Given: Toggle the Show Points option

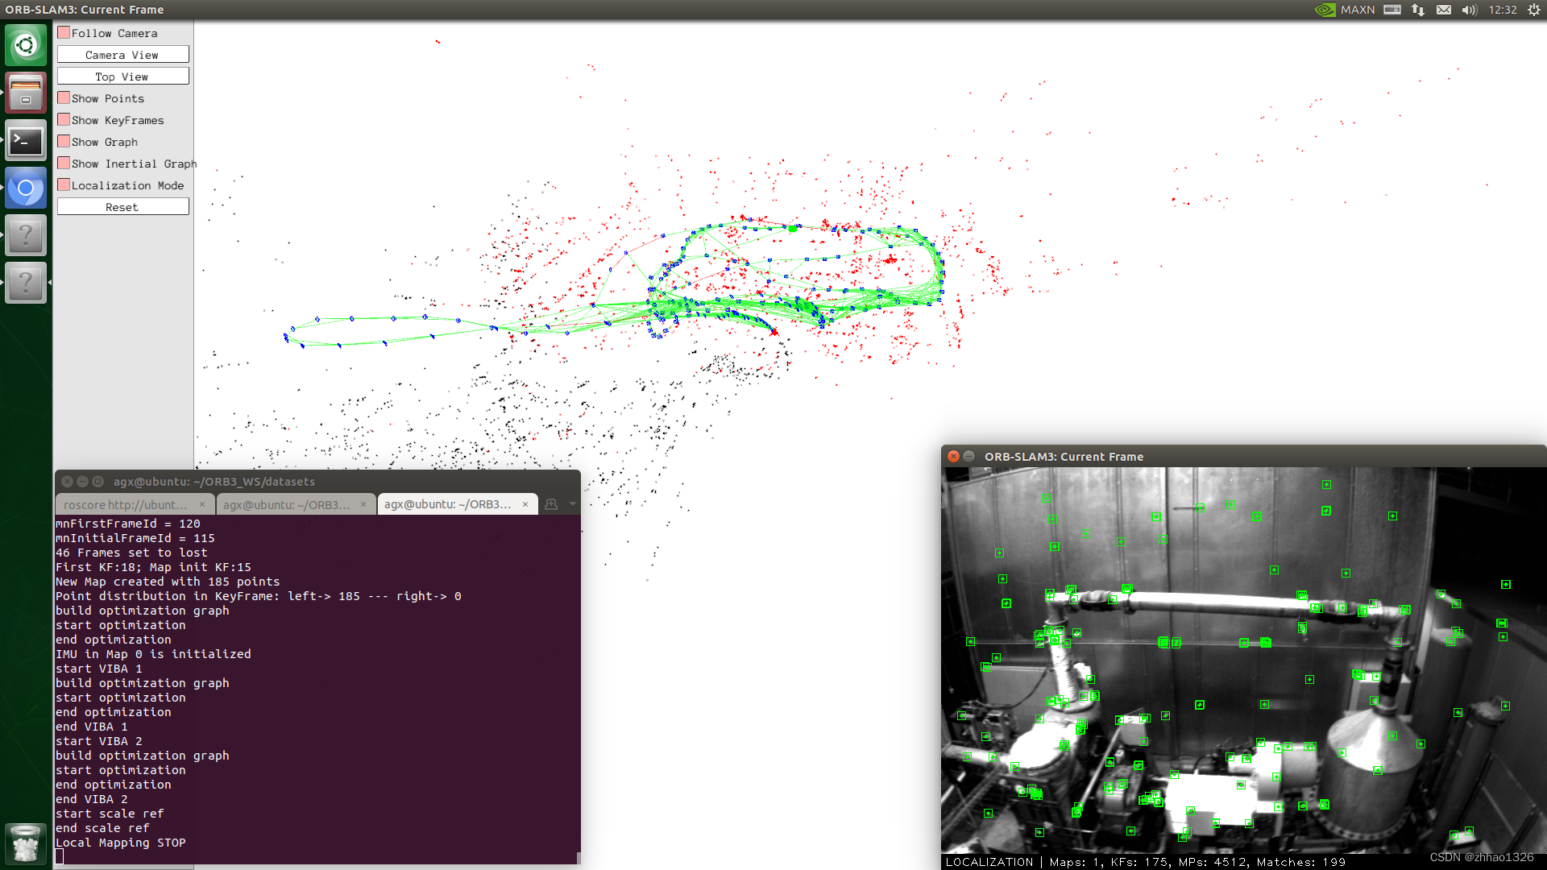Looking at the screenshot, I should 64,97.
